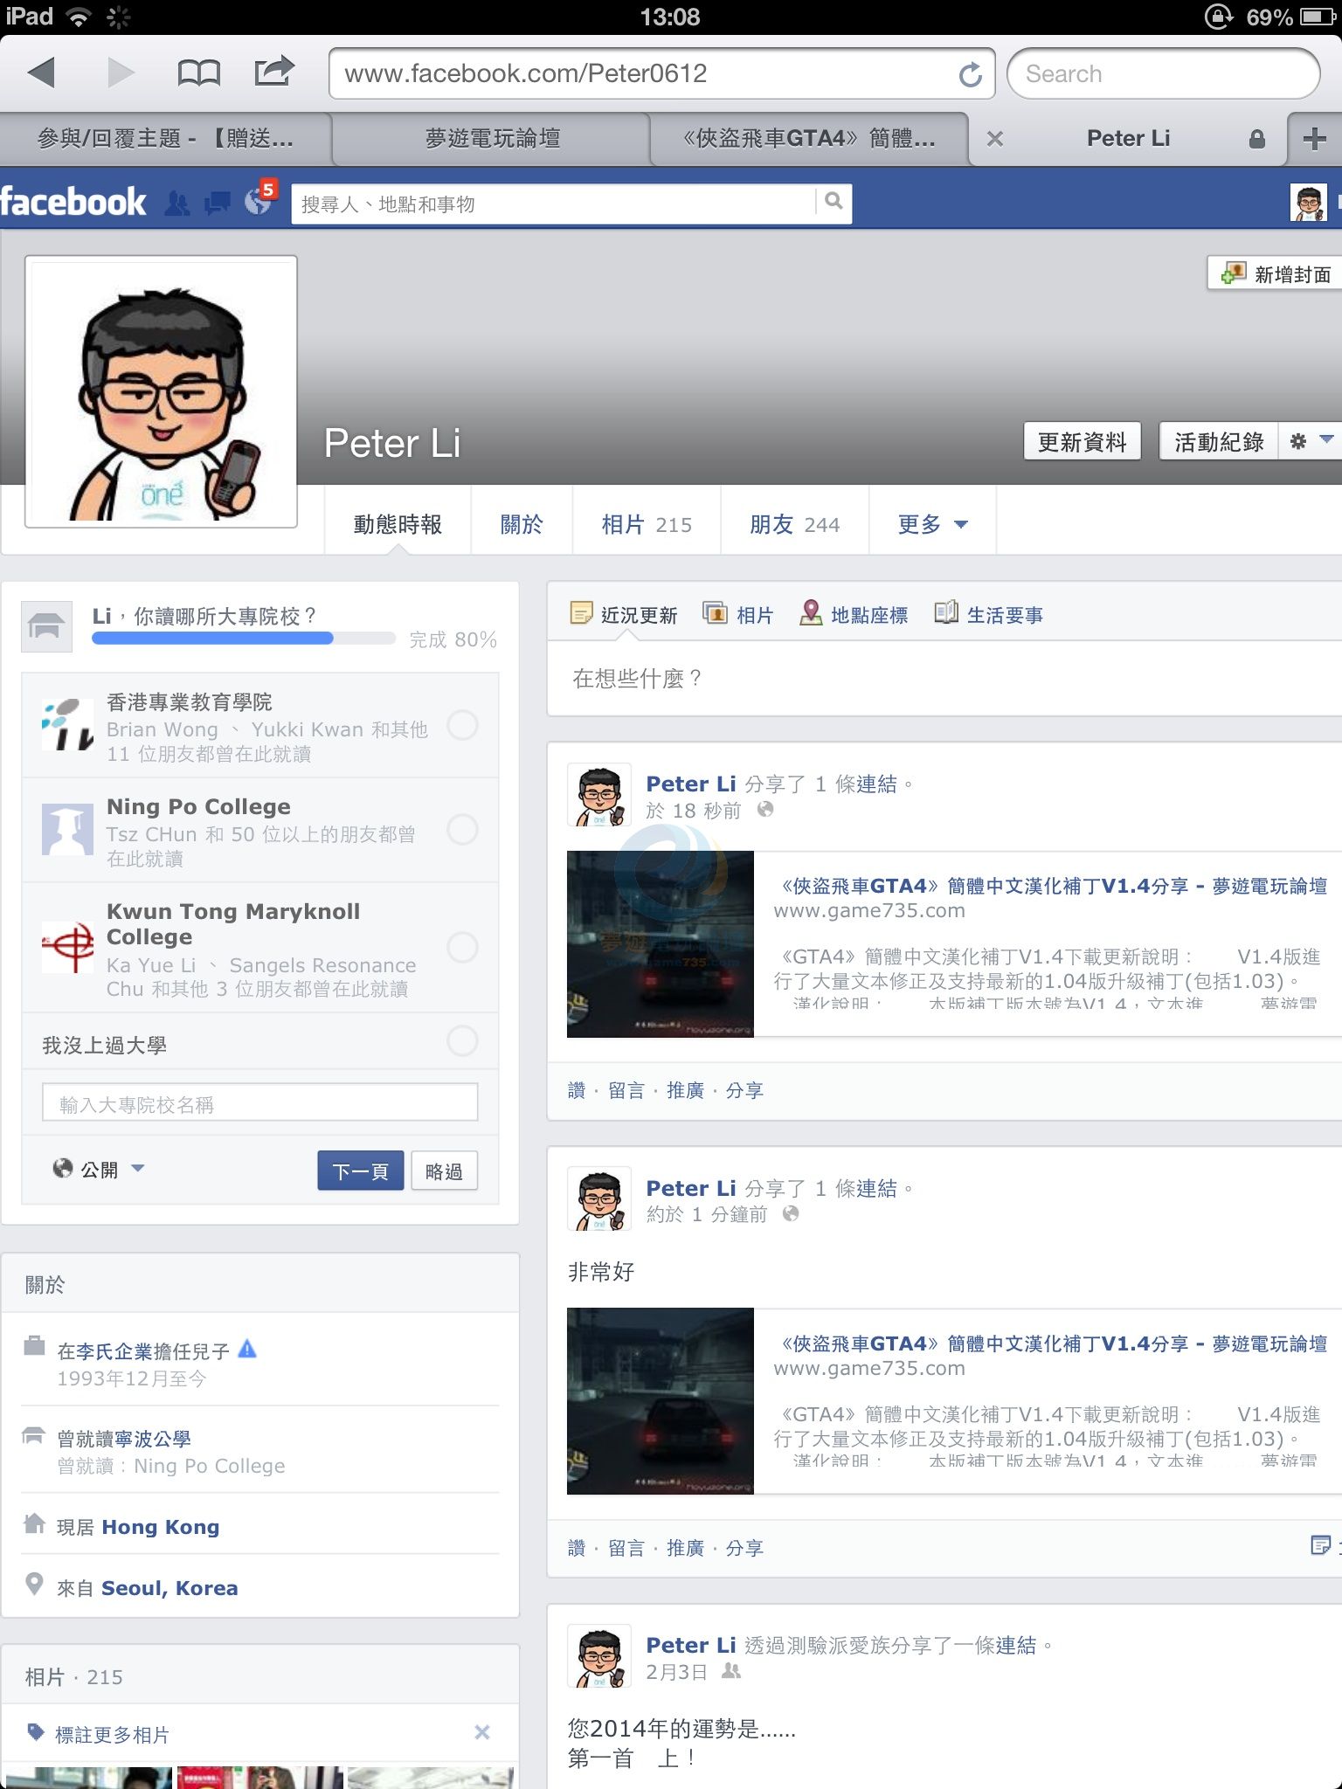Click friends audience icon on 2月3日 post
The width and height of the screenshot is (1342, 1789).
tap(731, 1671)
